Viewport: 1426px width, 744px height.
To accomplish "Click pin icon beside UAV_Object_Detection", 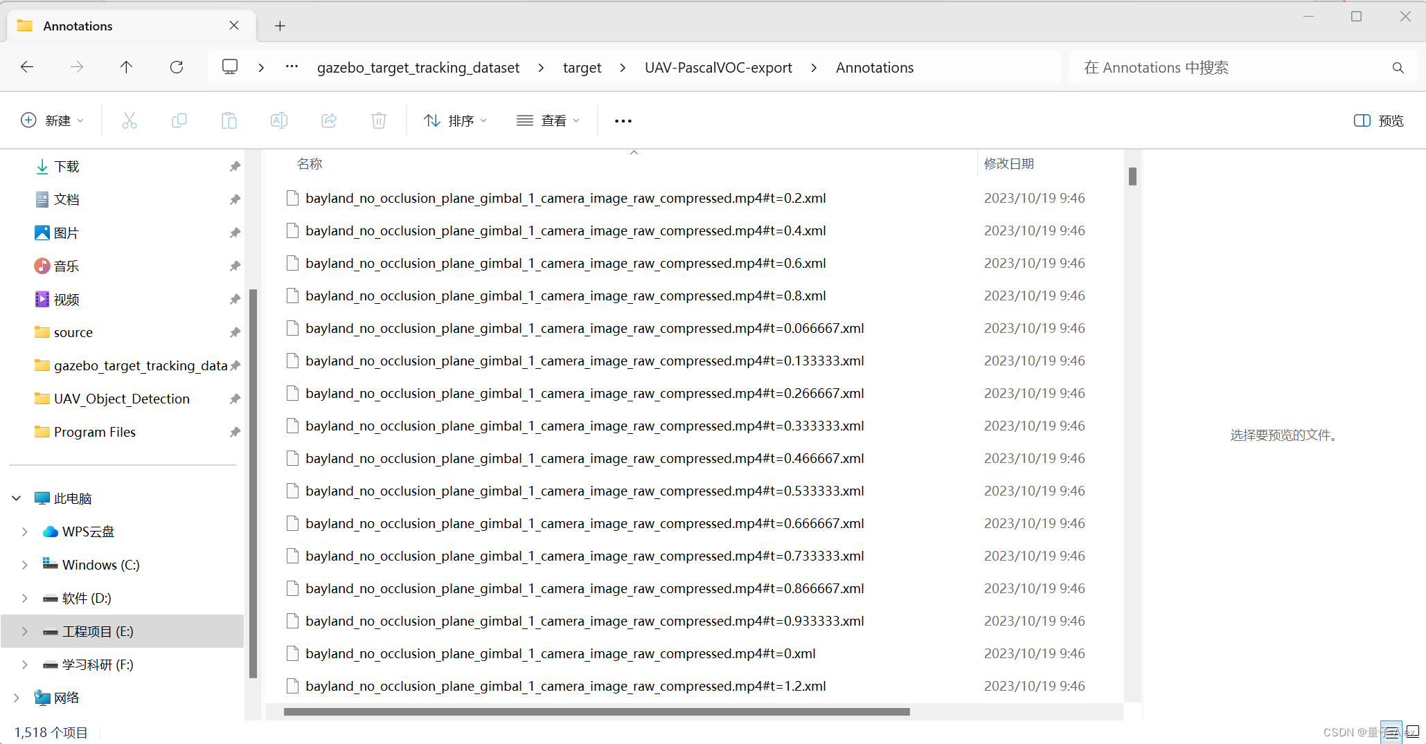I will [x=235, y=399].
